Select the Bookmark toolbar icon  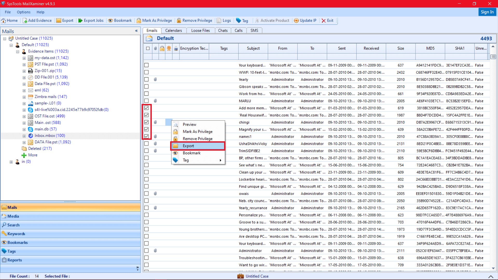coord(120,20)
